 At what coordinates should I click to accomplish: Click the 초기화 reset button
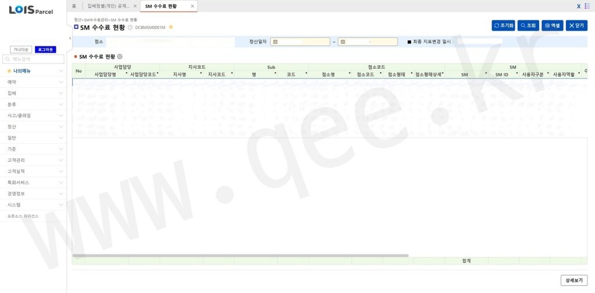[x=504, y=26]
